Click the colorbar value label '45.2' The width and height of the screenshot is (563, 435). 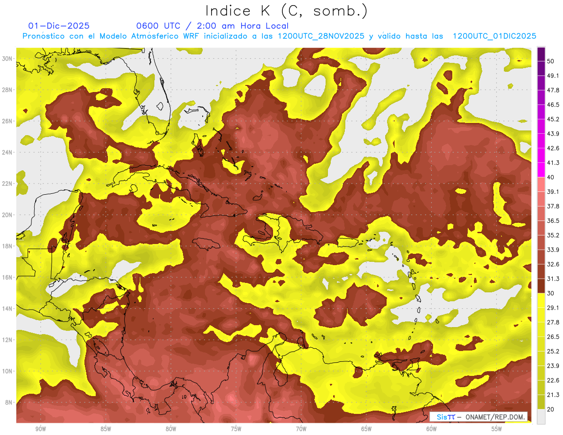coord(553,119)
